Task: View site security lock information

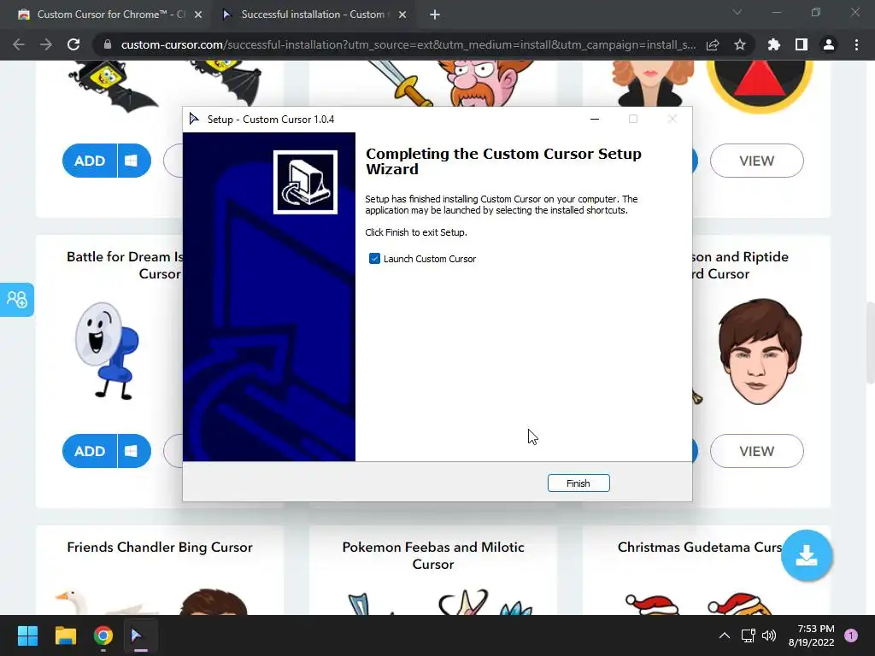Action: 108,44
